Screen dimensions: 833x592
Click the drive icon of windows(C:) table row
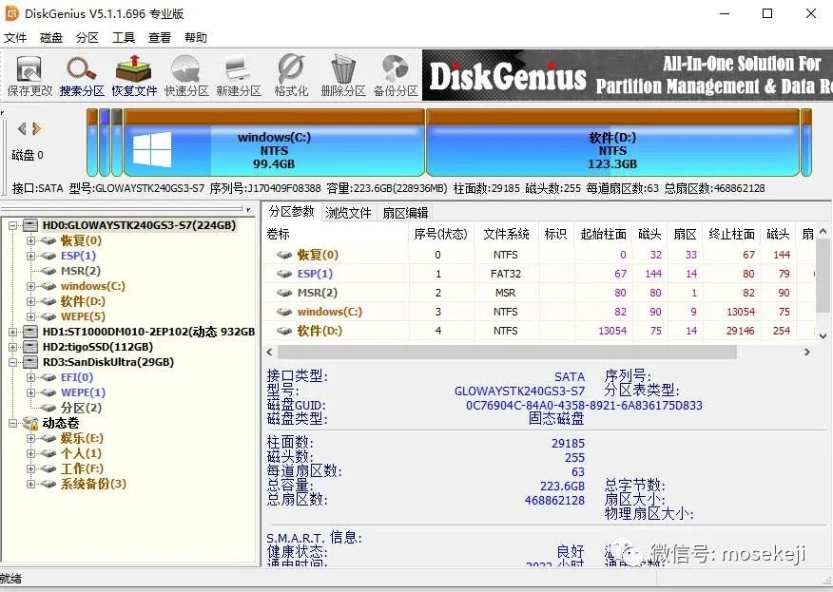[x=284, y=313]
